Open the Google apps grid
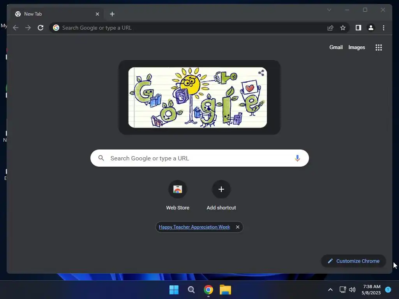The image size is (399, 299). [x=379, y=47]
